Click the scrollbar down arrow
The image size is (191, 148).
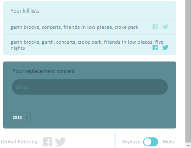(188, 146)
